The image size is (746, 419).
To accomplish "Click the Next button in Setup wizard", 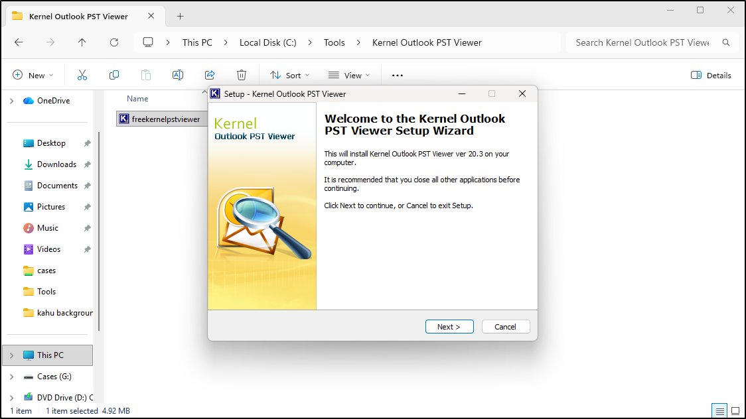I will (x=449, y=327).
